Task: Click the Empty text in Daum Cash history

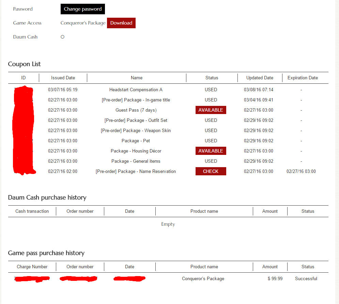Action: [x=168, y=224]
